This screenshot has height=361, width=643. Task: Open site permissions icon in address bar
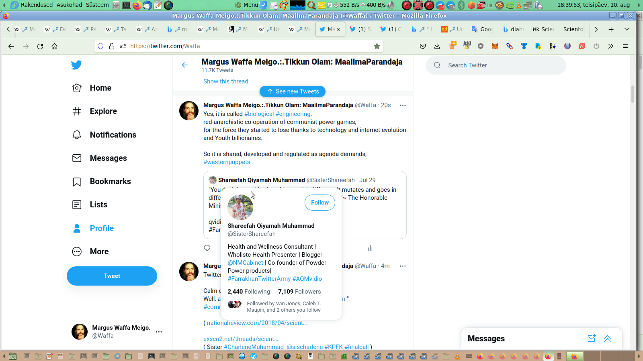(x=123, y=46)
